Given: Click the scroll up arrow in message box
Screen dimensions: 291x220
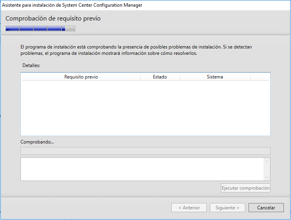Looking at the screenshot, I should click(x=267, y=161).
